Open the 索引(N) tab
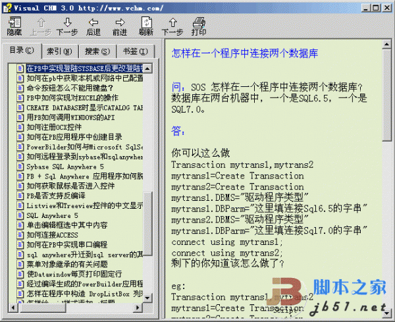Viewport: 395px width, 322px height. pos(59,51)
